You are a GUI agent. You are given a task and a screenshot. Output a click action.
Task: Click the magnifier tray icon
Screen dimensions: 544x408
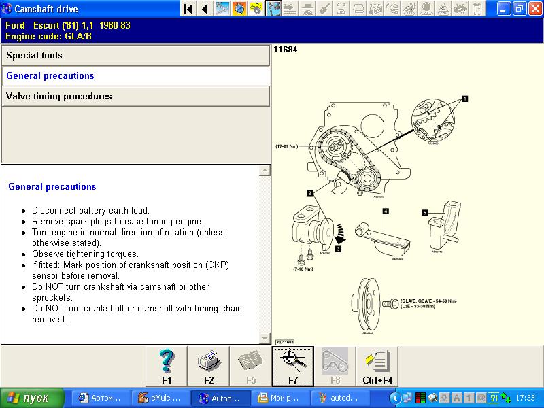click(432, 398)
